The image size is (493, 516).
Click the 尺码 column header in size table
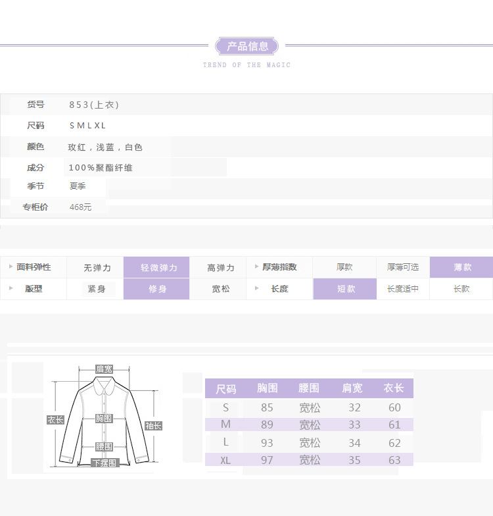[x=225, y=389]
